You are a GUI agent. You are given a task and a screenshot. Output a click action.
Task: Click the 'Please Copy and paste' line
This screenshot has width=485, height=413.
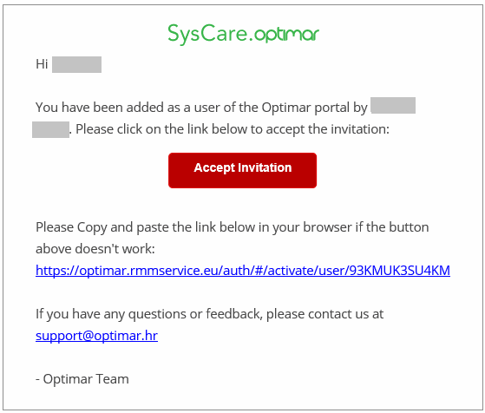click(x=232, y=227)
